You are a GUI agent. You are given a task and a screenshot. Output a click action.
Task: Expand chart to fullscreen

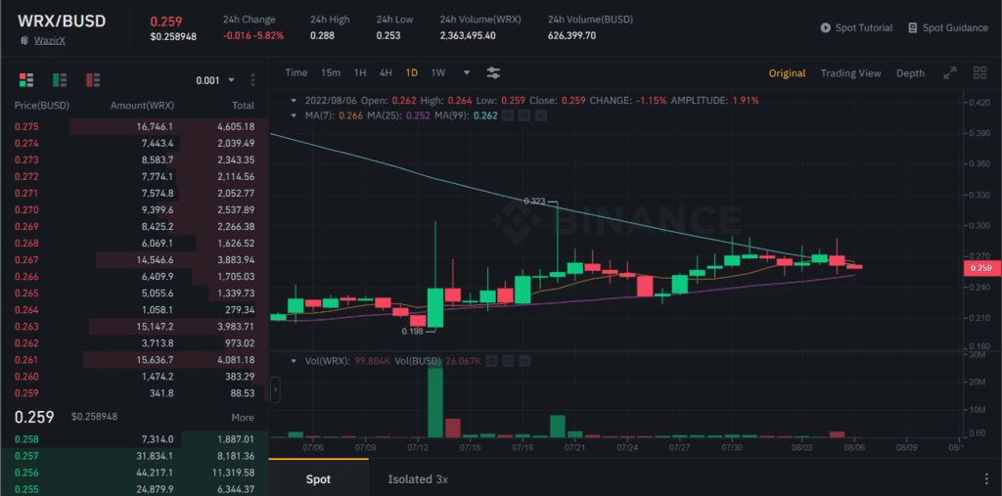950,72
